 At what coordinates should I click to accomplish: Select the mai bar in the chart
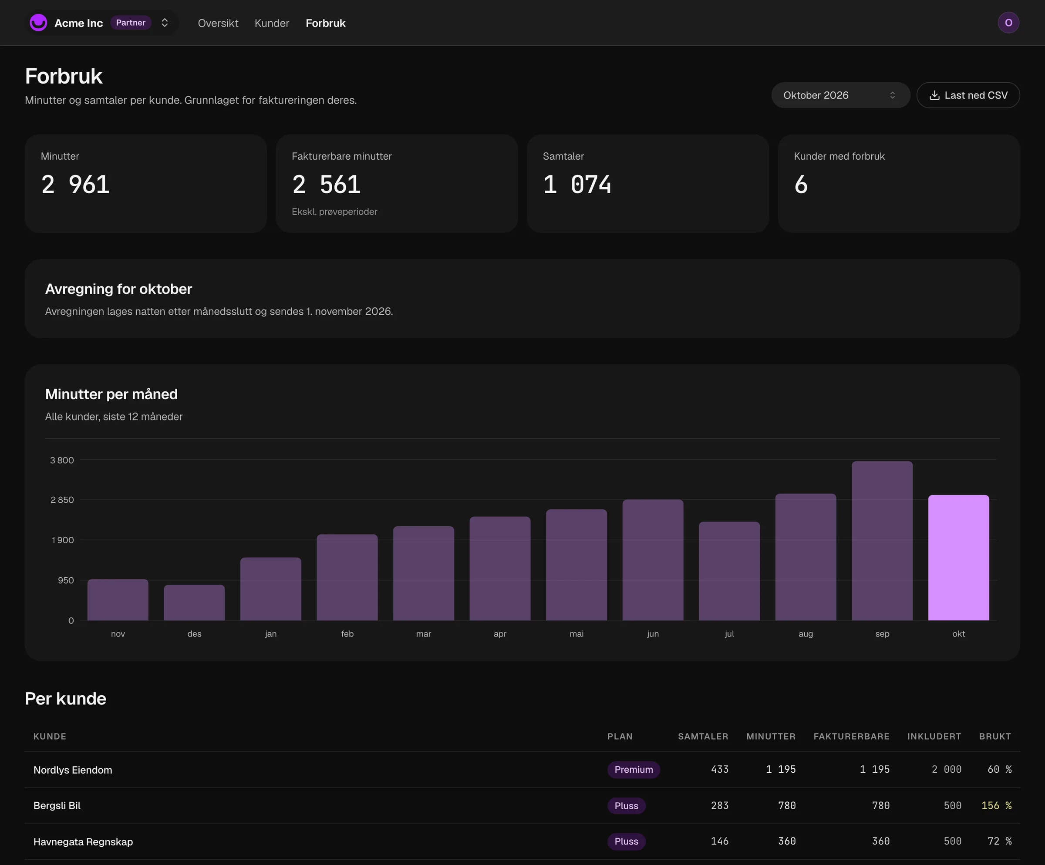[x=576, y=565]
